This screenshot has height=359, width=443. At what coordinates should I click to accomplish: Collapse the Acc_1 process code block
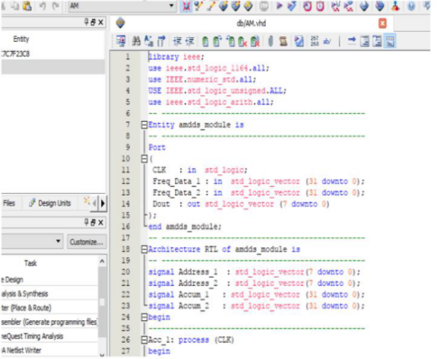[144, 340]
